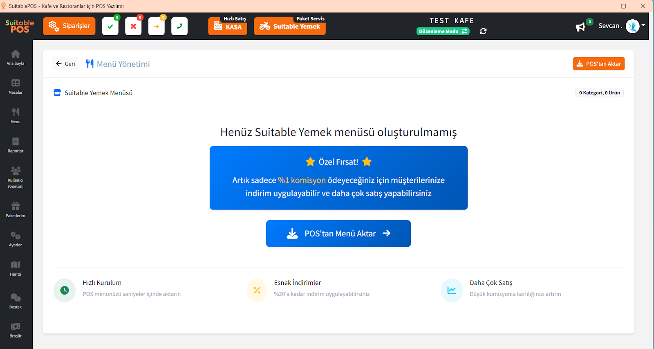Open the green checkmark approved orders icon
Image resolution: width=654 pixels, height=349 pixels.
[x=110, y=26]
